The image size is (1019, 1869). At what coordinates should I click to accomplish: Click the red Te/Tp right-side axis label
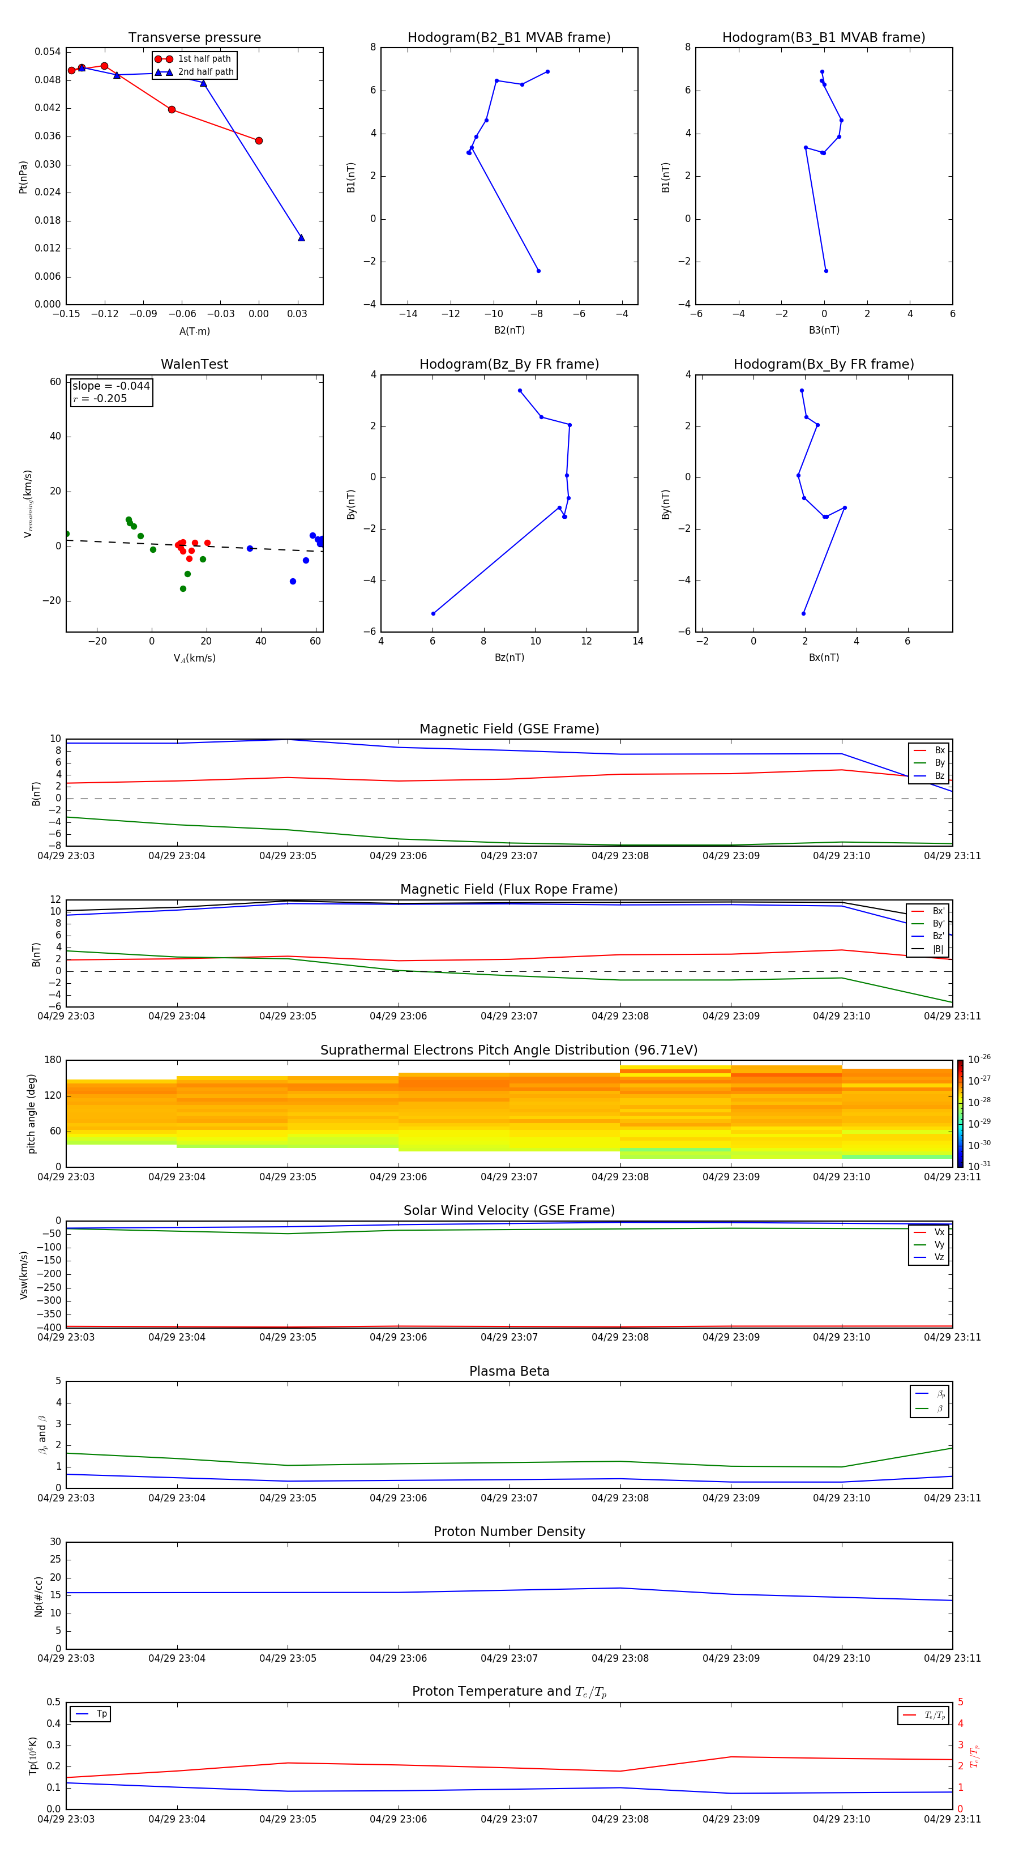pyautogui.click(x=974, y=1756)
